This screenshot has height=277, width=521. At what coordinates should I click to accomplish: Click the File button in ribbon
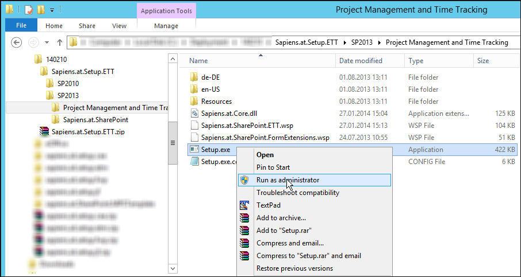[21, 26]
